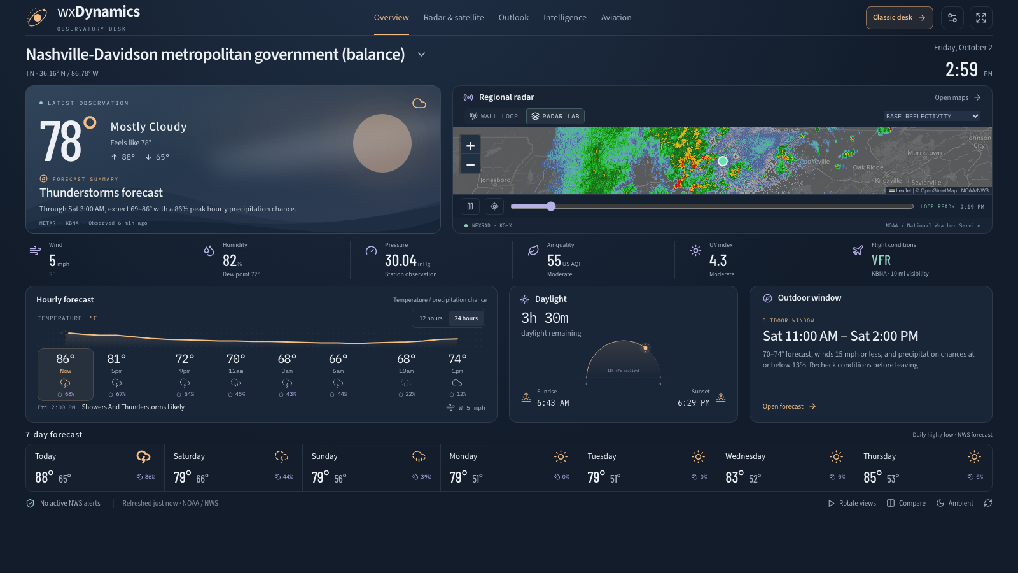This screenshot has width=1018, height=573.
Task: Select the Now 86° hourly card
Action: click(66, 374)
